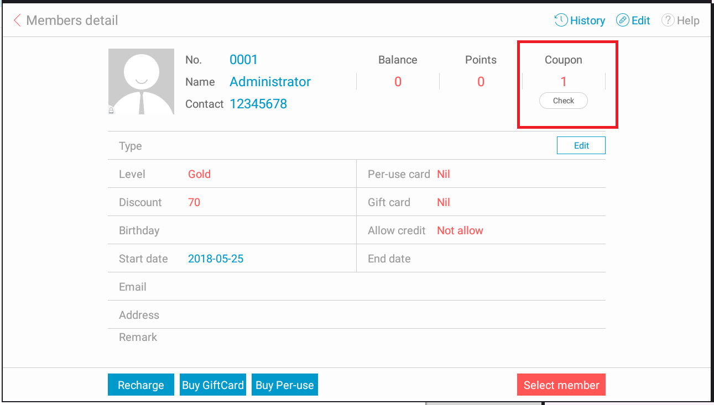Click the Email field label
This screenshot has width=714, height=405.
coord(133,287)
